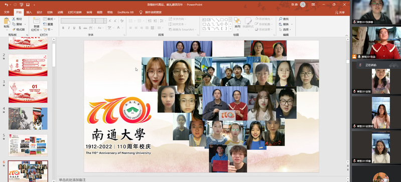The width and height of the screenshot is (401, 182).
Task: Select slide 4 thumbnail in the slide panel
Action: [x=28, y=118]
